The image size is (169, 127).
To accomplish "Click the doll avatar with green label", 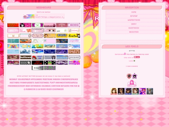I will coord(136,91).
